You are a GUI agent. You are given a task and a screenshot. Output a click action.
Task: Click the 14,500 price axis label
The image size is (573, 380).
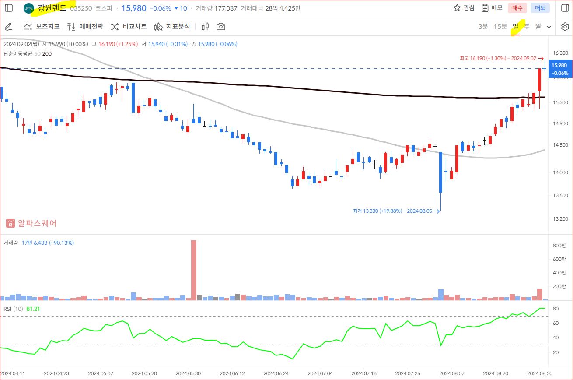pos(560,145)
